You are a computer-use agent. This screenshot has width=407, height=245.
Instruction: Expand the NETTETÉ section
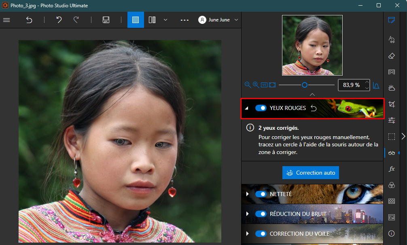[x=247, y=194]
